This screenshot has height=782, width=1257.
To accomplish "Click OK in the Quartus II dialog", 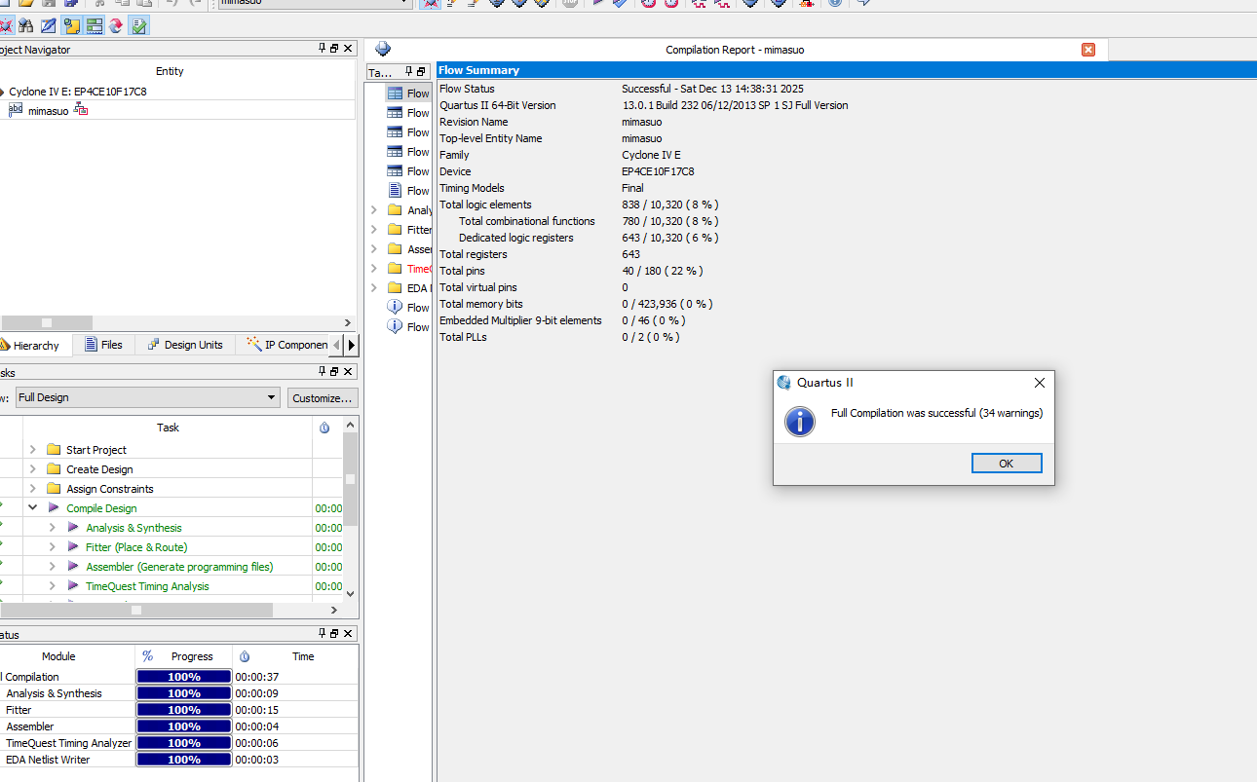I will pos(1007,464).
